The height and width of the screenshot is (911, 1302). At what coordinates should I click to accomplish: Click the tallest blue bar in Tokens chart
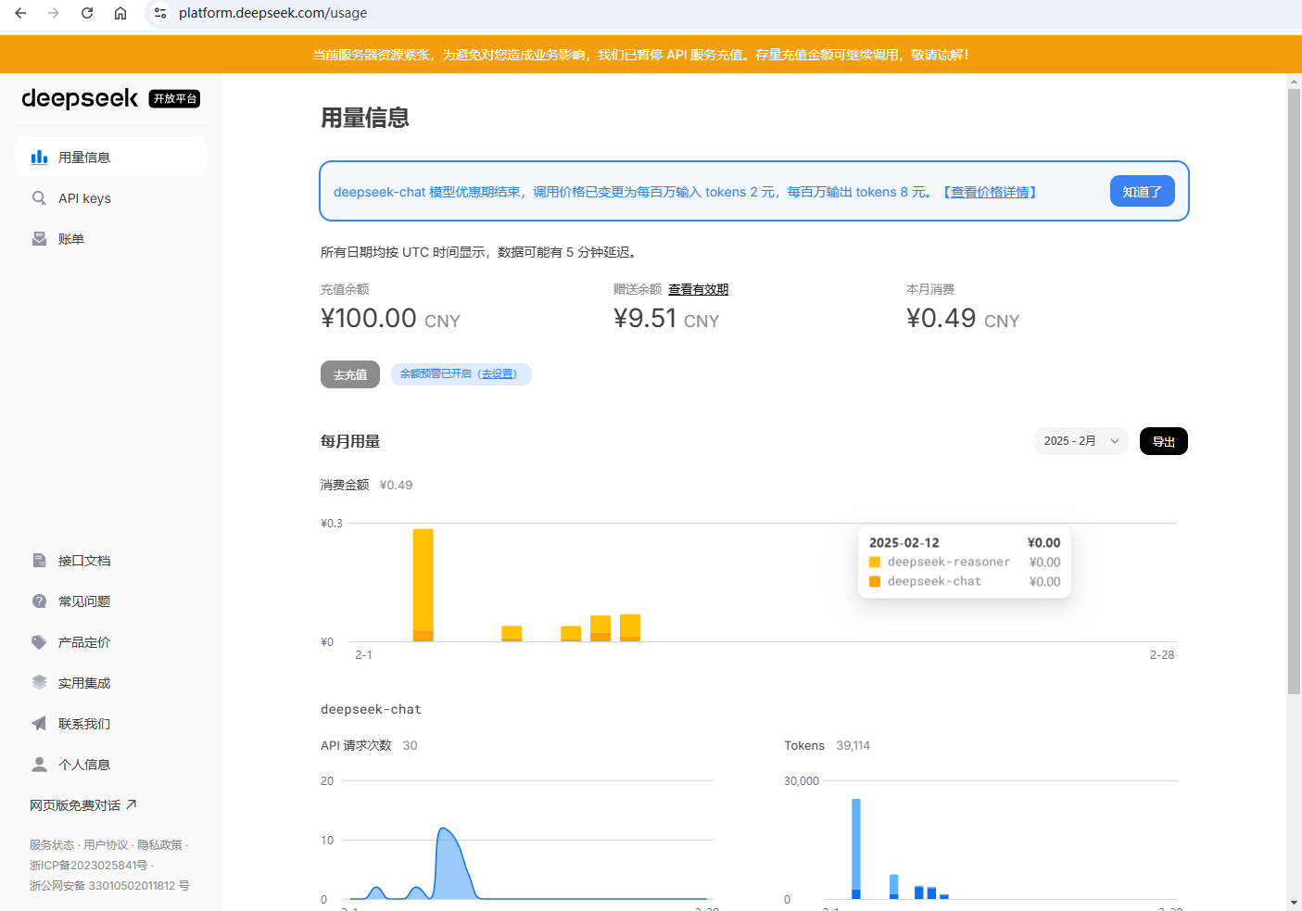(x=856, y=848)
